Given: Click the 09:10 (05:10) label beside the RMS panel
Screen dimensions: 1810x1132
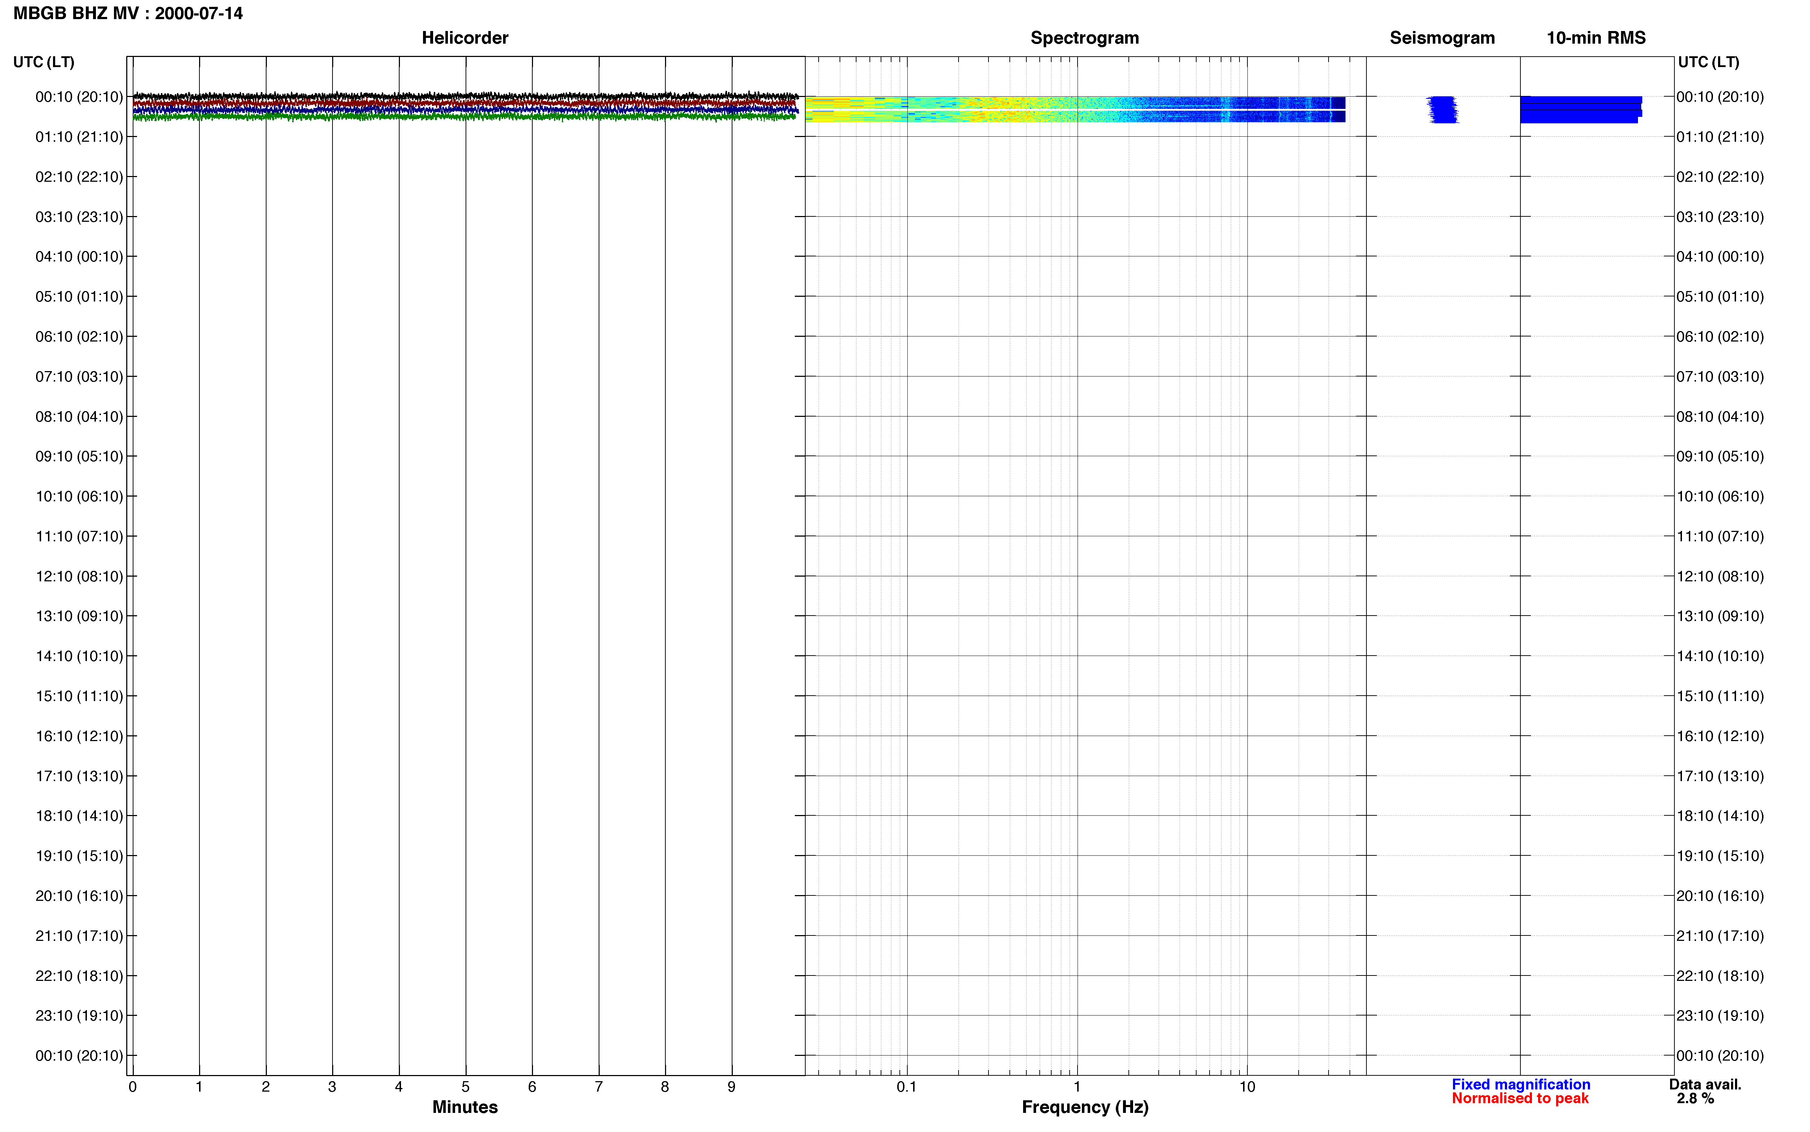Looking at the screenshot, I should pos(1719,457).
